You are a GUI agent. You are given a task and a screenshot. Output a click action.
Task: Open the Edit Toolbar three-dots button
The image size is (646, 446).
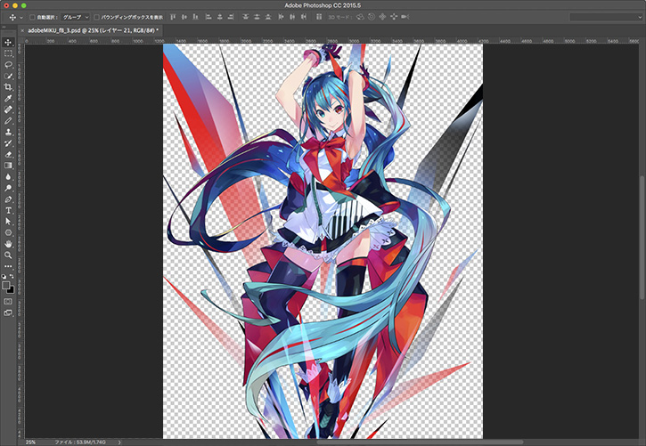tap(8, 266)
